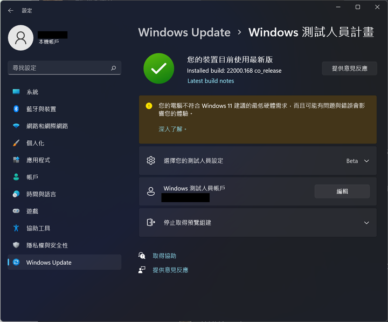Image resolution: width=388 pixels, height=322 pixels.
Task: Open the 帳戶 settings category
Action: click(x=64, y=177)
